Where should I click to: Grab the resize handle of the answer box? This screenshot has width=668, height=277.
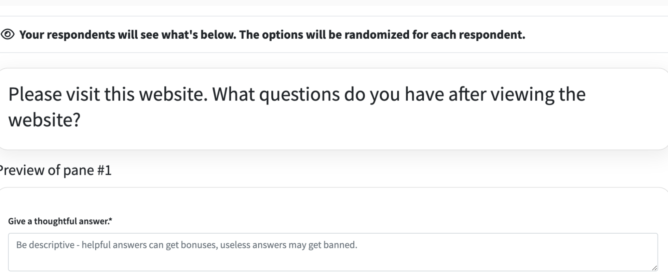coord(654,268)
